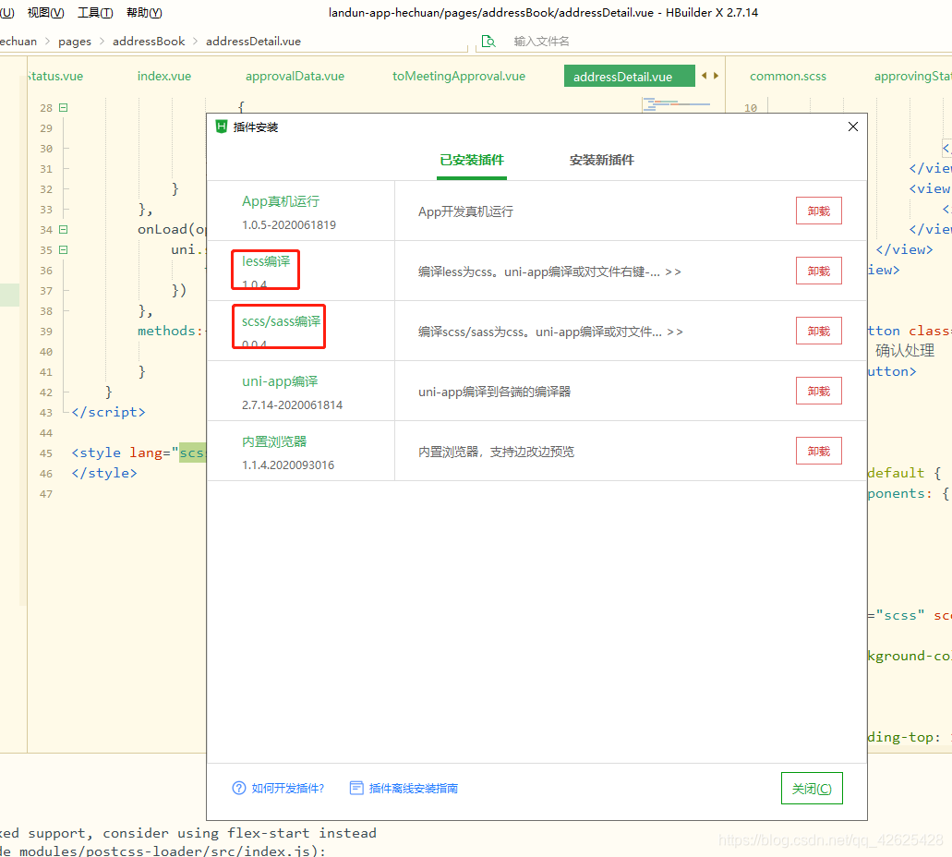Click the 内置浏览器 plugin name
The height and width of the screenshot is (857, 952).
274,441
